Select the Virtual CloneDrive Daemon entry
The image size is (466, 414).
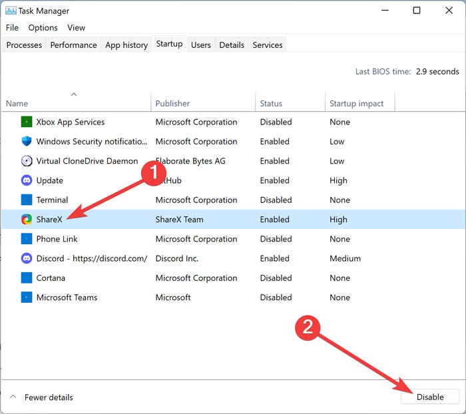87,161
